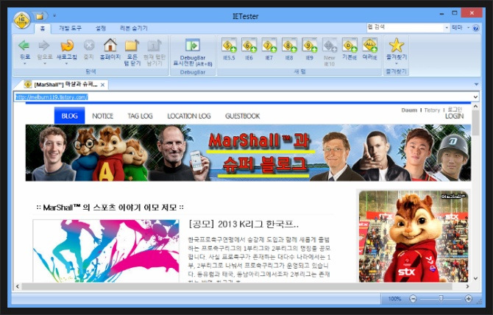Click the colorful dancers article thumbnail
This screenshot has height=315, width=493.
(x=106, y=250)
